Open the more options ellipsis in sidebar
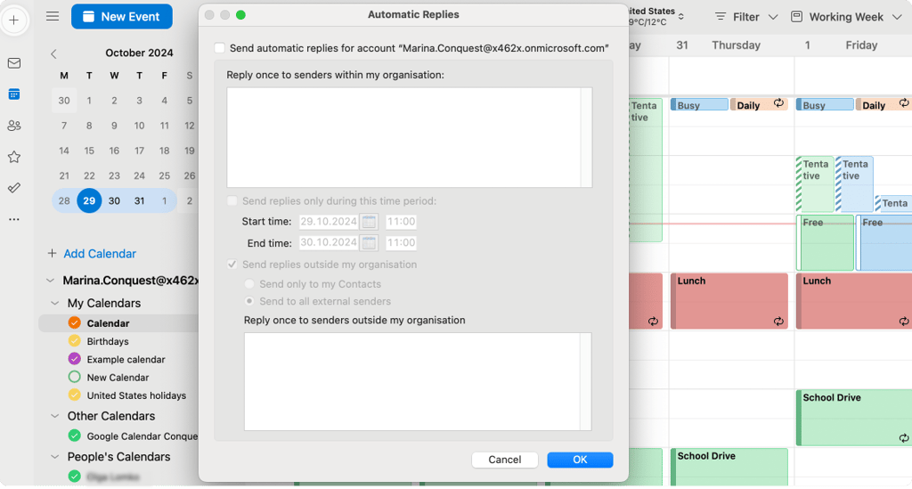Viewport: 912px width, 489px height. [14, 219]
